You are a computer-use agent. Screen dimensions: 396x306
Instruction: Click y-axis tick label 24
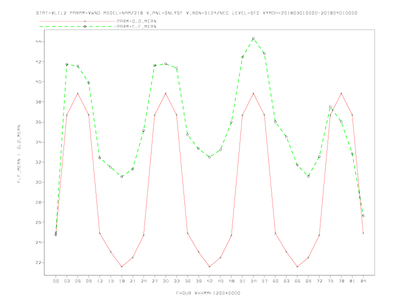pos(38,242)
